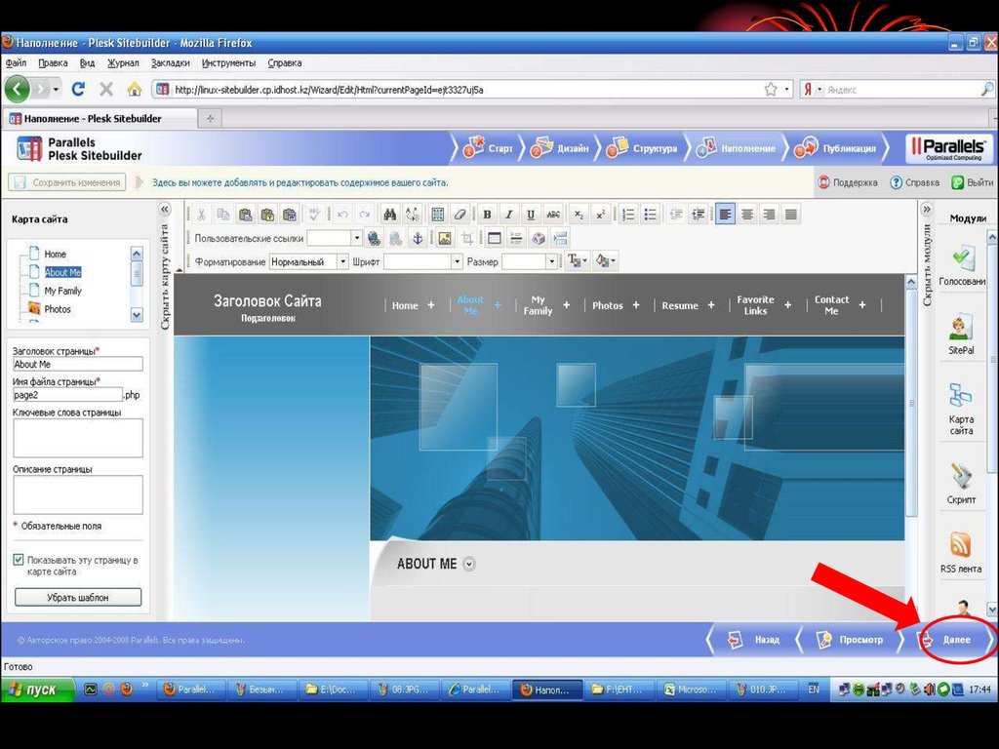Click the plus next to Home menu item
The width and height of the screenshot is (999, 749).
click(431, 305)
